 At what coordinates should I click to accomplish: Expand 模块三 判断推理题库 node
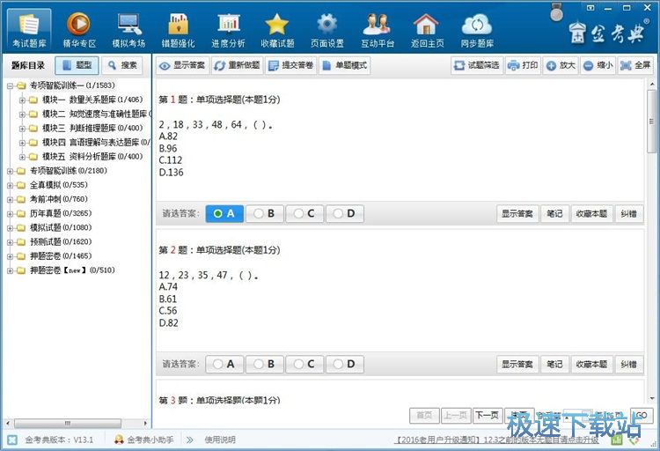point(23,129)
